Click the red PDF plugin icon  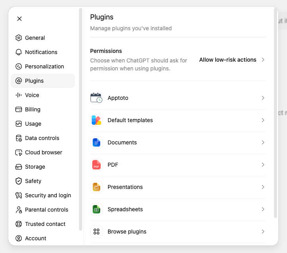[96, 165]
